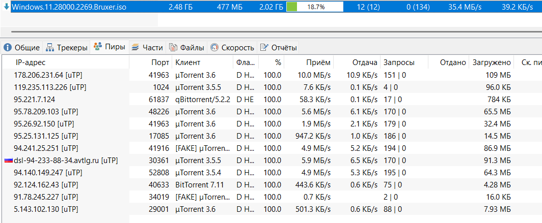
Task: Click the Фла... column header
Action: coord(246,62)
